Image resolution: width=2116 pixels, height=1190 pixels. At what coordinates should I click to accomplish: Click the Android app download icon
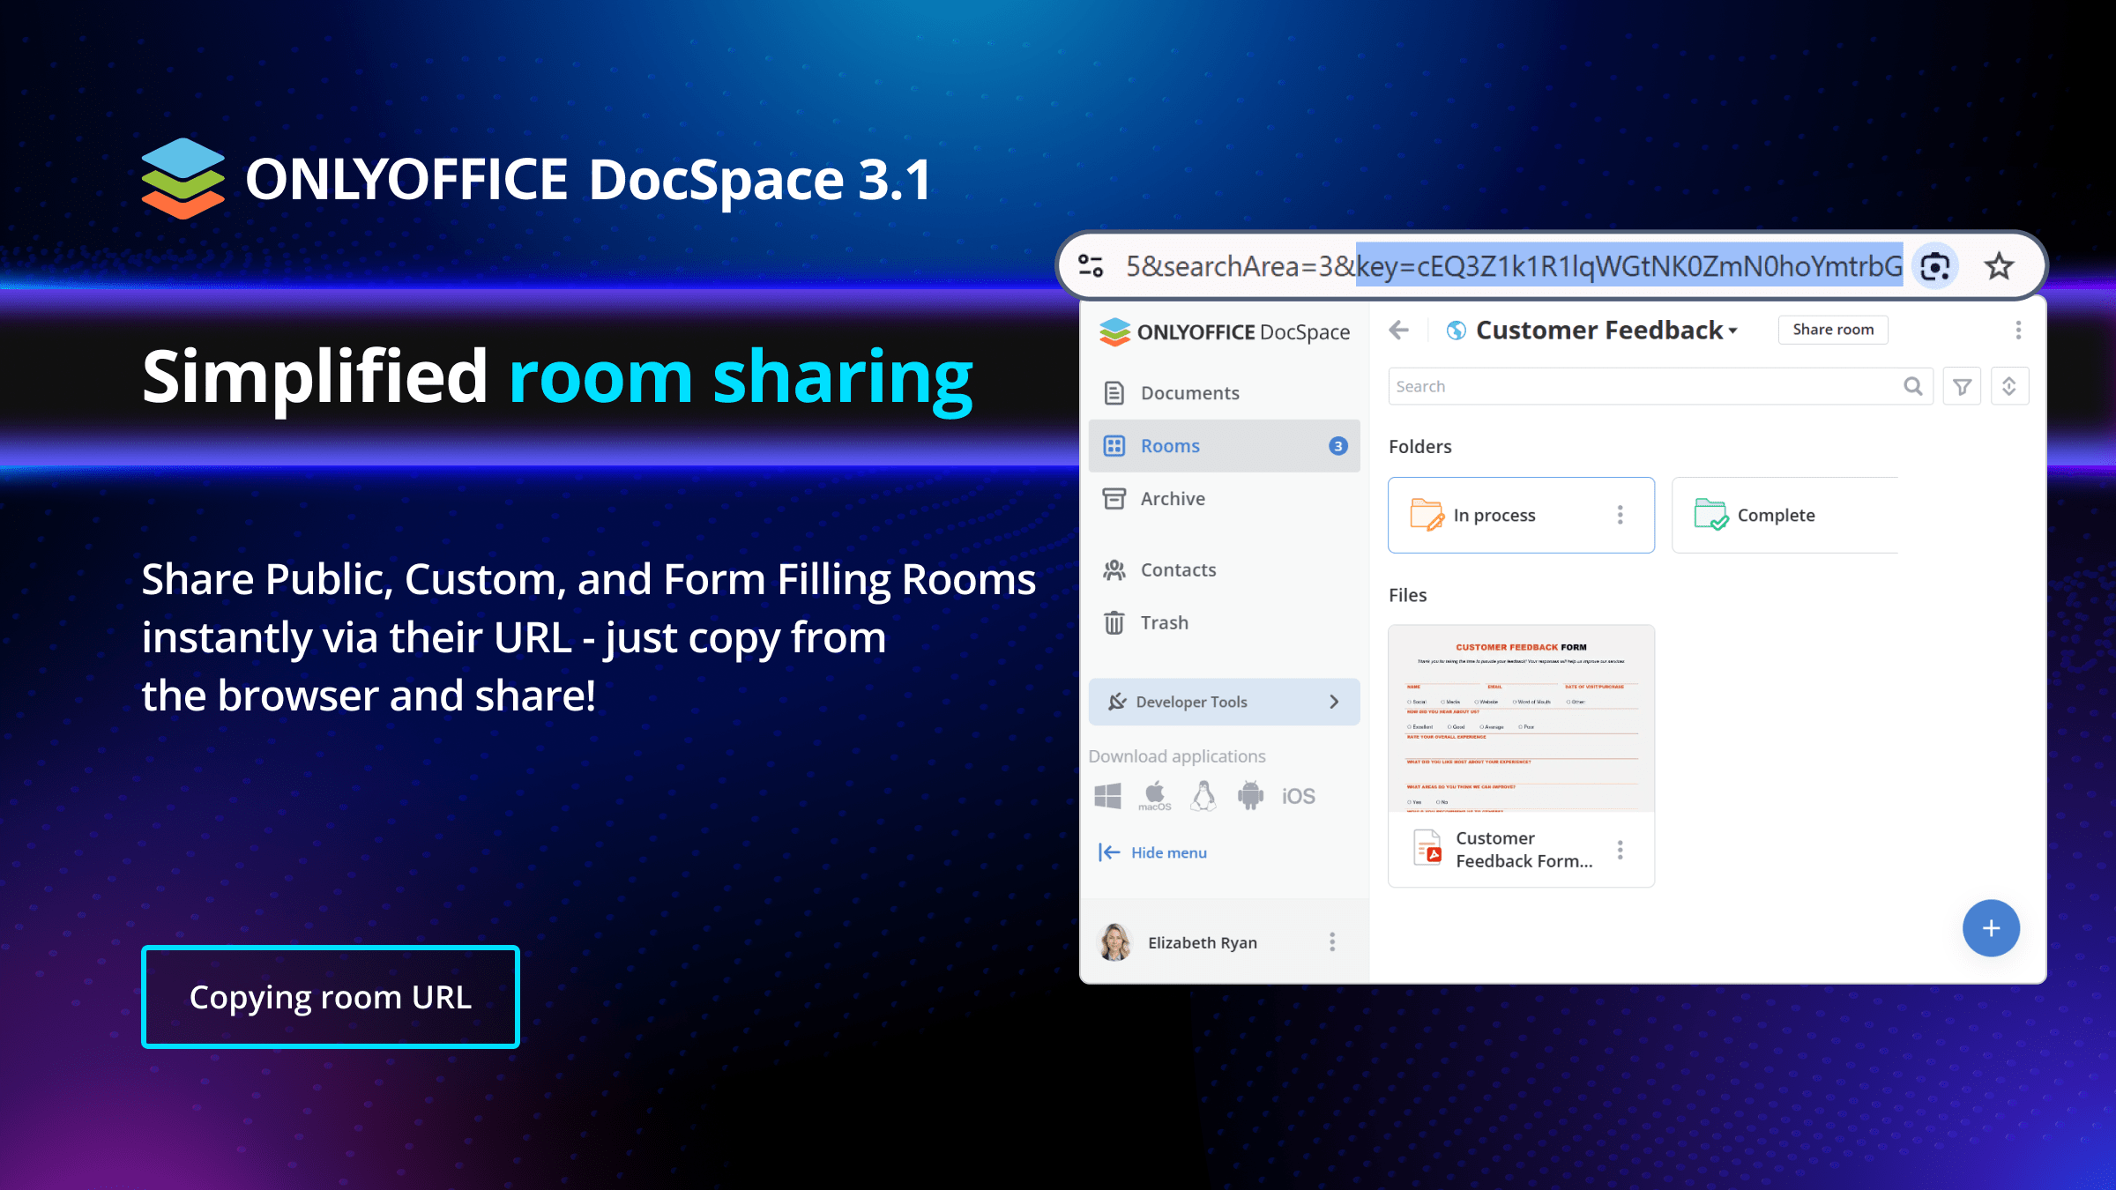[1250, 796]
